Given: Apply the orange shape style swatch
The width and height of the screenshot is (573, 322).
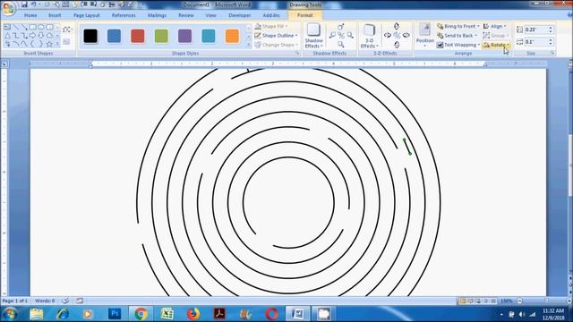Looking at the screenshot, I should (232, 36).
